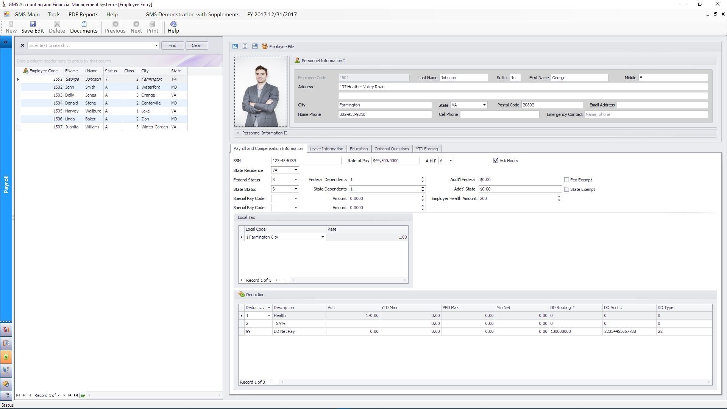This screenshot has height=409, width=727.
Task: Uncheck the Ask Hours checkbox
Action: (496, 161)
